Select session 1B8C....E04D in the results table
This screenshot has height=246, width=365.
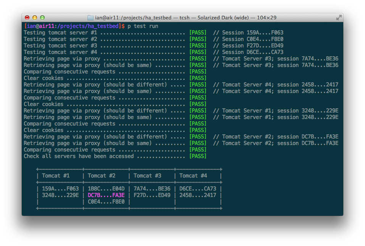[106, 189]
